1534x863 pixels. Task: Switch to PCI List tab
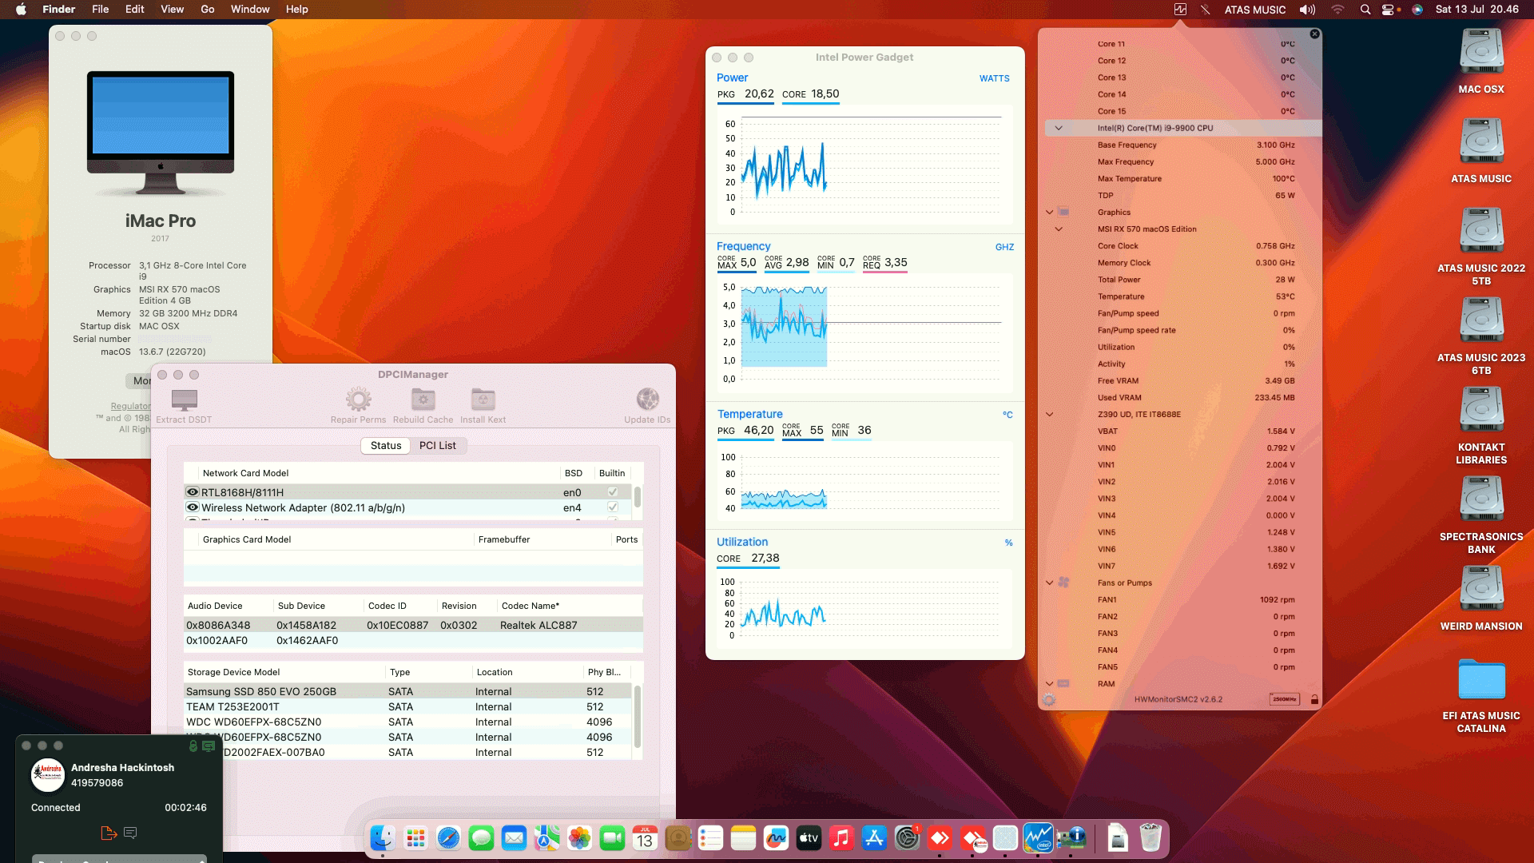[438, 446]
